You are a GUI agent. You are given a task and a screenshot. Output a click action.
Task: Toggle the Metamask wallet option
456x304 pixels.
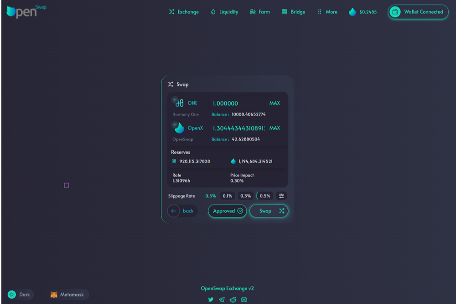[x=68, y=294]
